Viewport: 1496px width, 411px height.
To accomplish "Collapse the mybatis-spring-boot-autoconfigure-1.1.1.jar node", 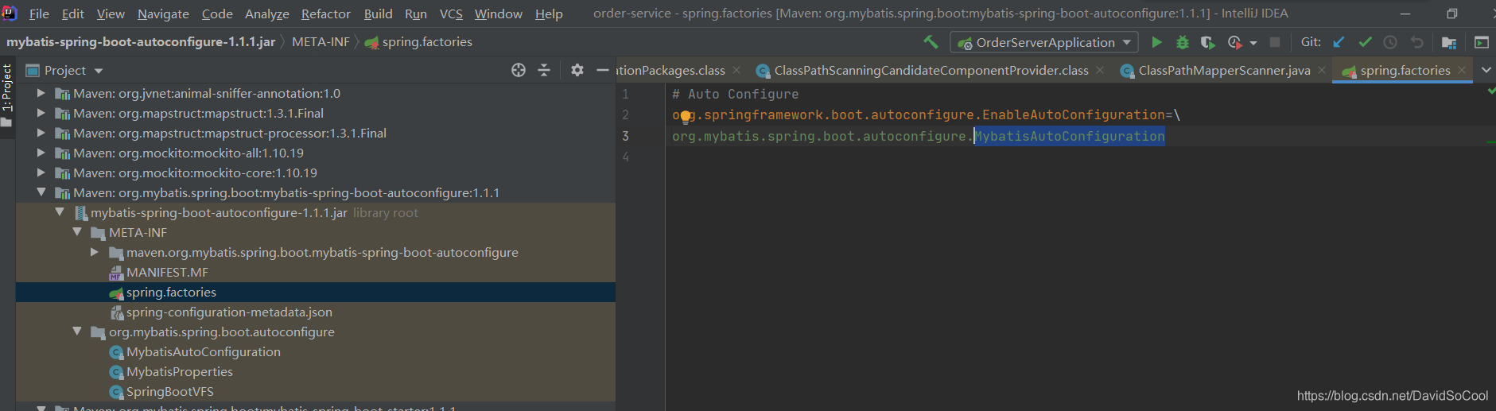I will click(60, 212).
